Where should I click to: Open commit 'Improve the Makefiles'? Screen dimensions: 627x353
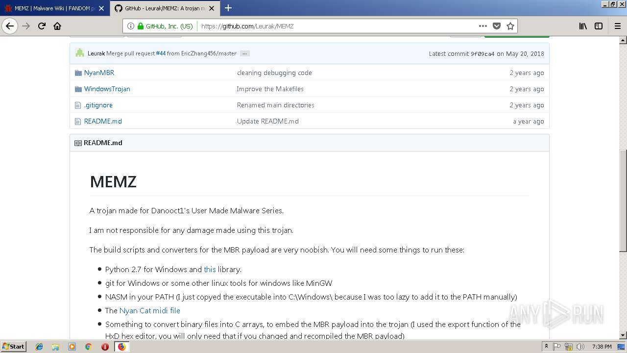coord(270,89)
